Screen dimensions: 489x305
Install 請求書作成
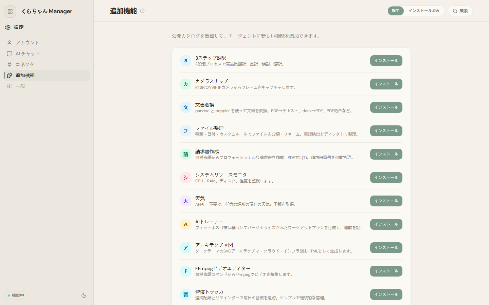click(x=386, y=154)
